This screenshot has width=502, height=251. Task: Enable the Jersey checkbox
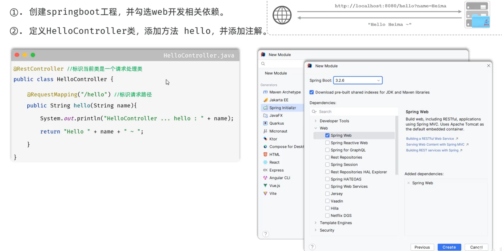(x=327, y=194)
